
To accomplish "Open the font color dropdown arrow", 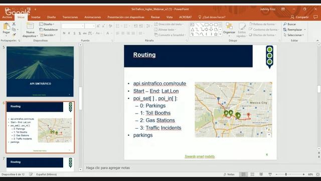I will (x=111, y=33).
